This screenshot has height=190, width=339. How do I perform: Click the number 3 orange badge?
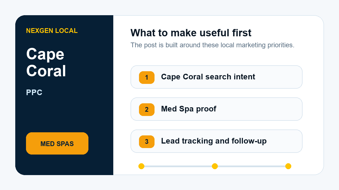click(147, 142)
